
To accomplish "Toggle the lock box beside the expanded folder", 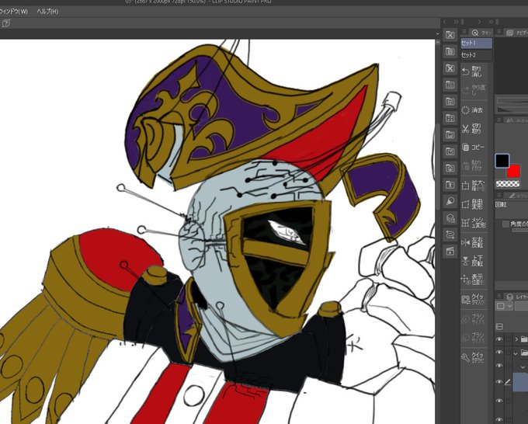I will 508,353.
